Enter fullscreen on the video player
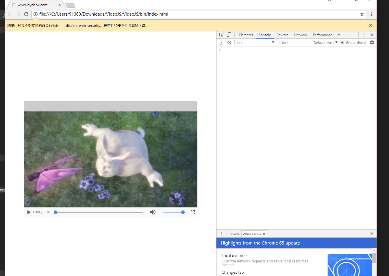The width and height of the screenshot is (389, 276). tap(193, 212)
